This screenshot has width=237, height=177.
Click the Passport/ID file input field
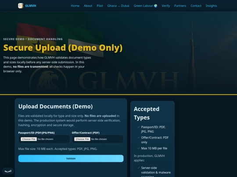point(44,139)
